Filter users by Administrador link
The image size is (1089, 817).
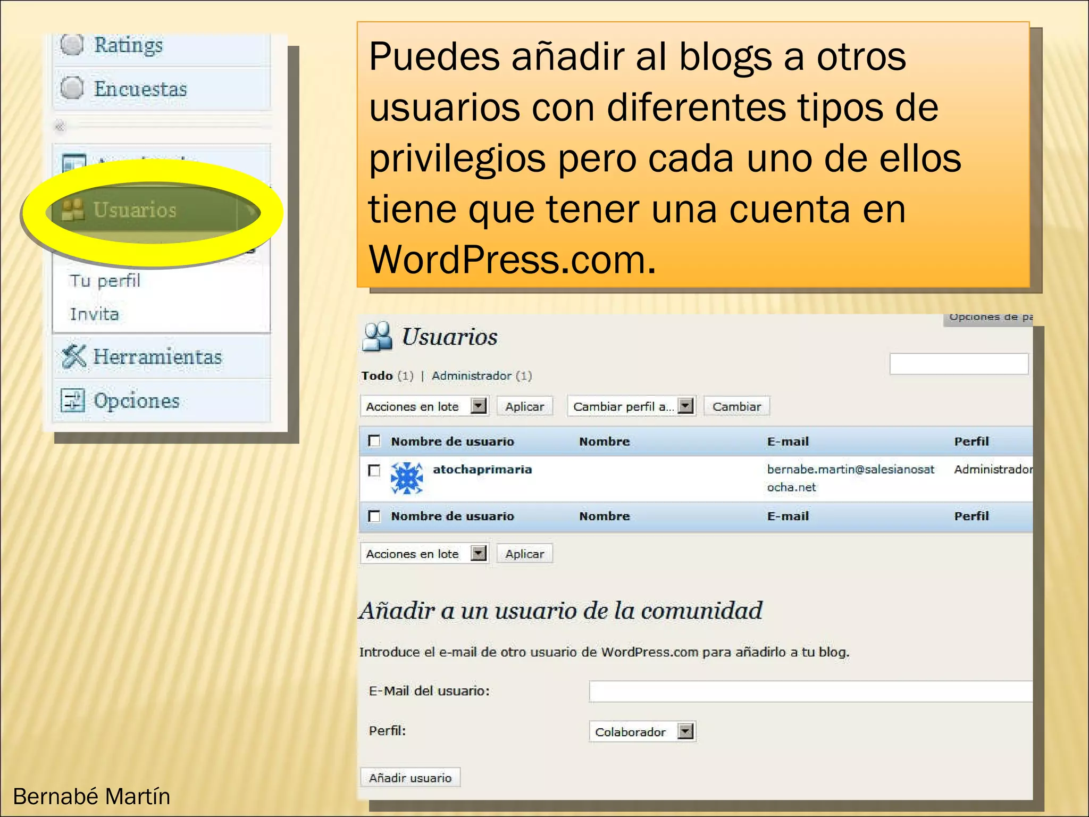click(471, 376)
